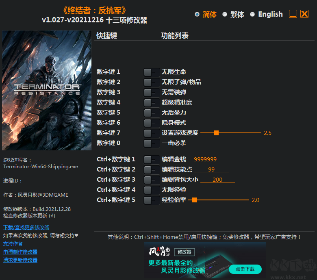The image size is (317, 280).
Task: Minimize the trainer window
Action: pos(293,14)
